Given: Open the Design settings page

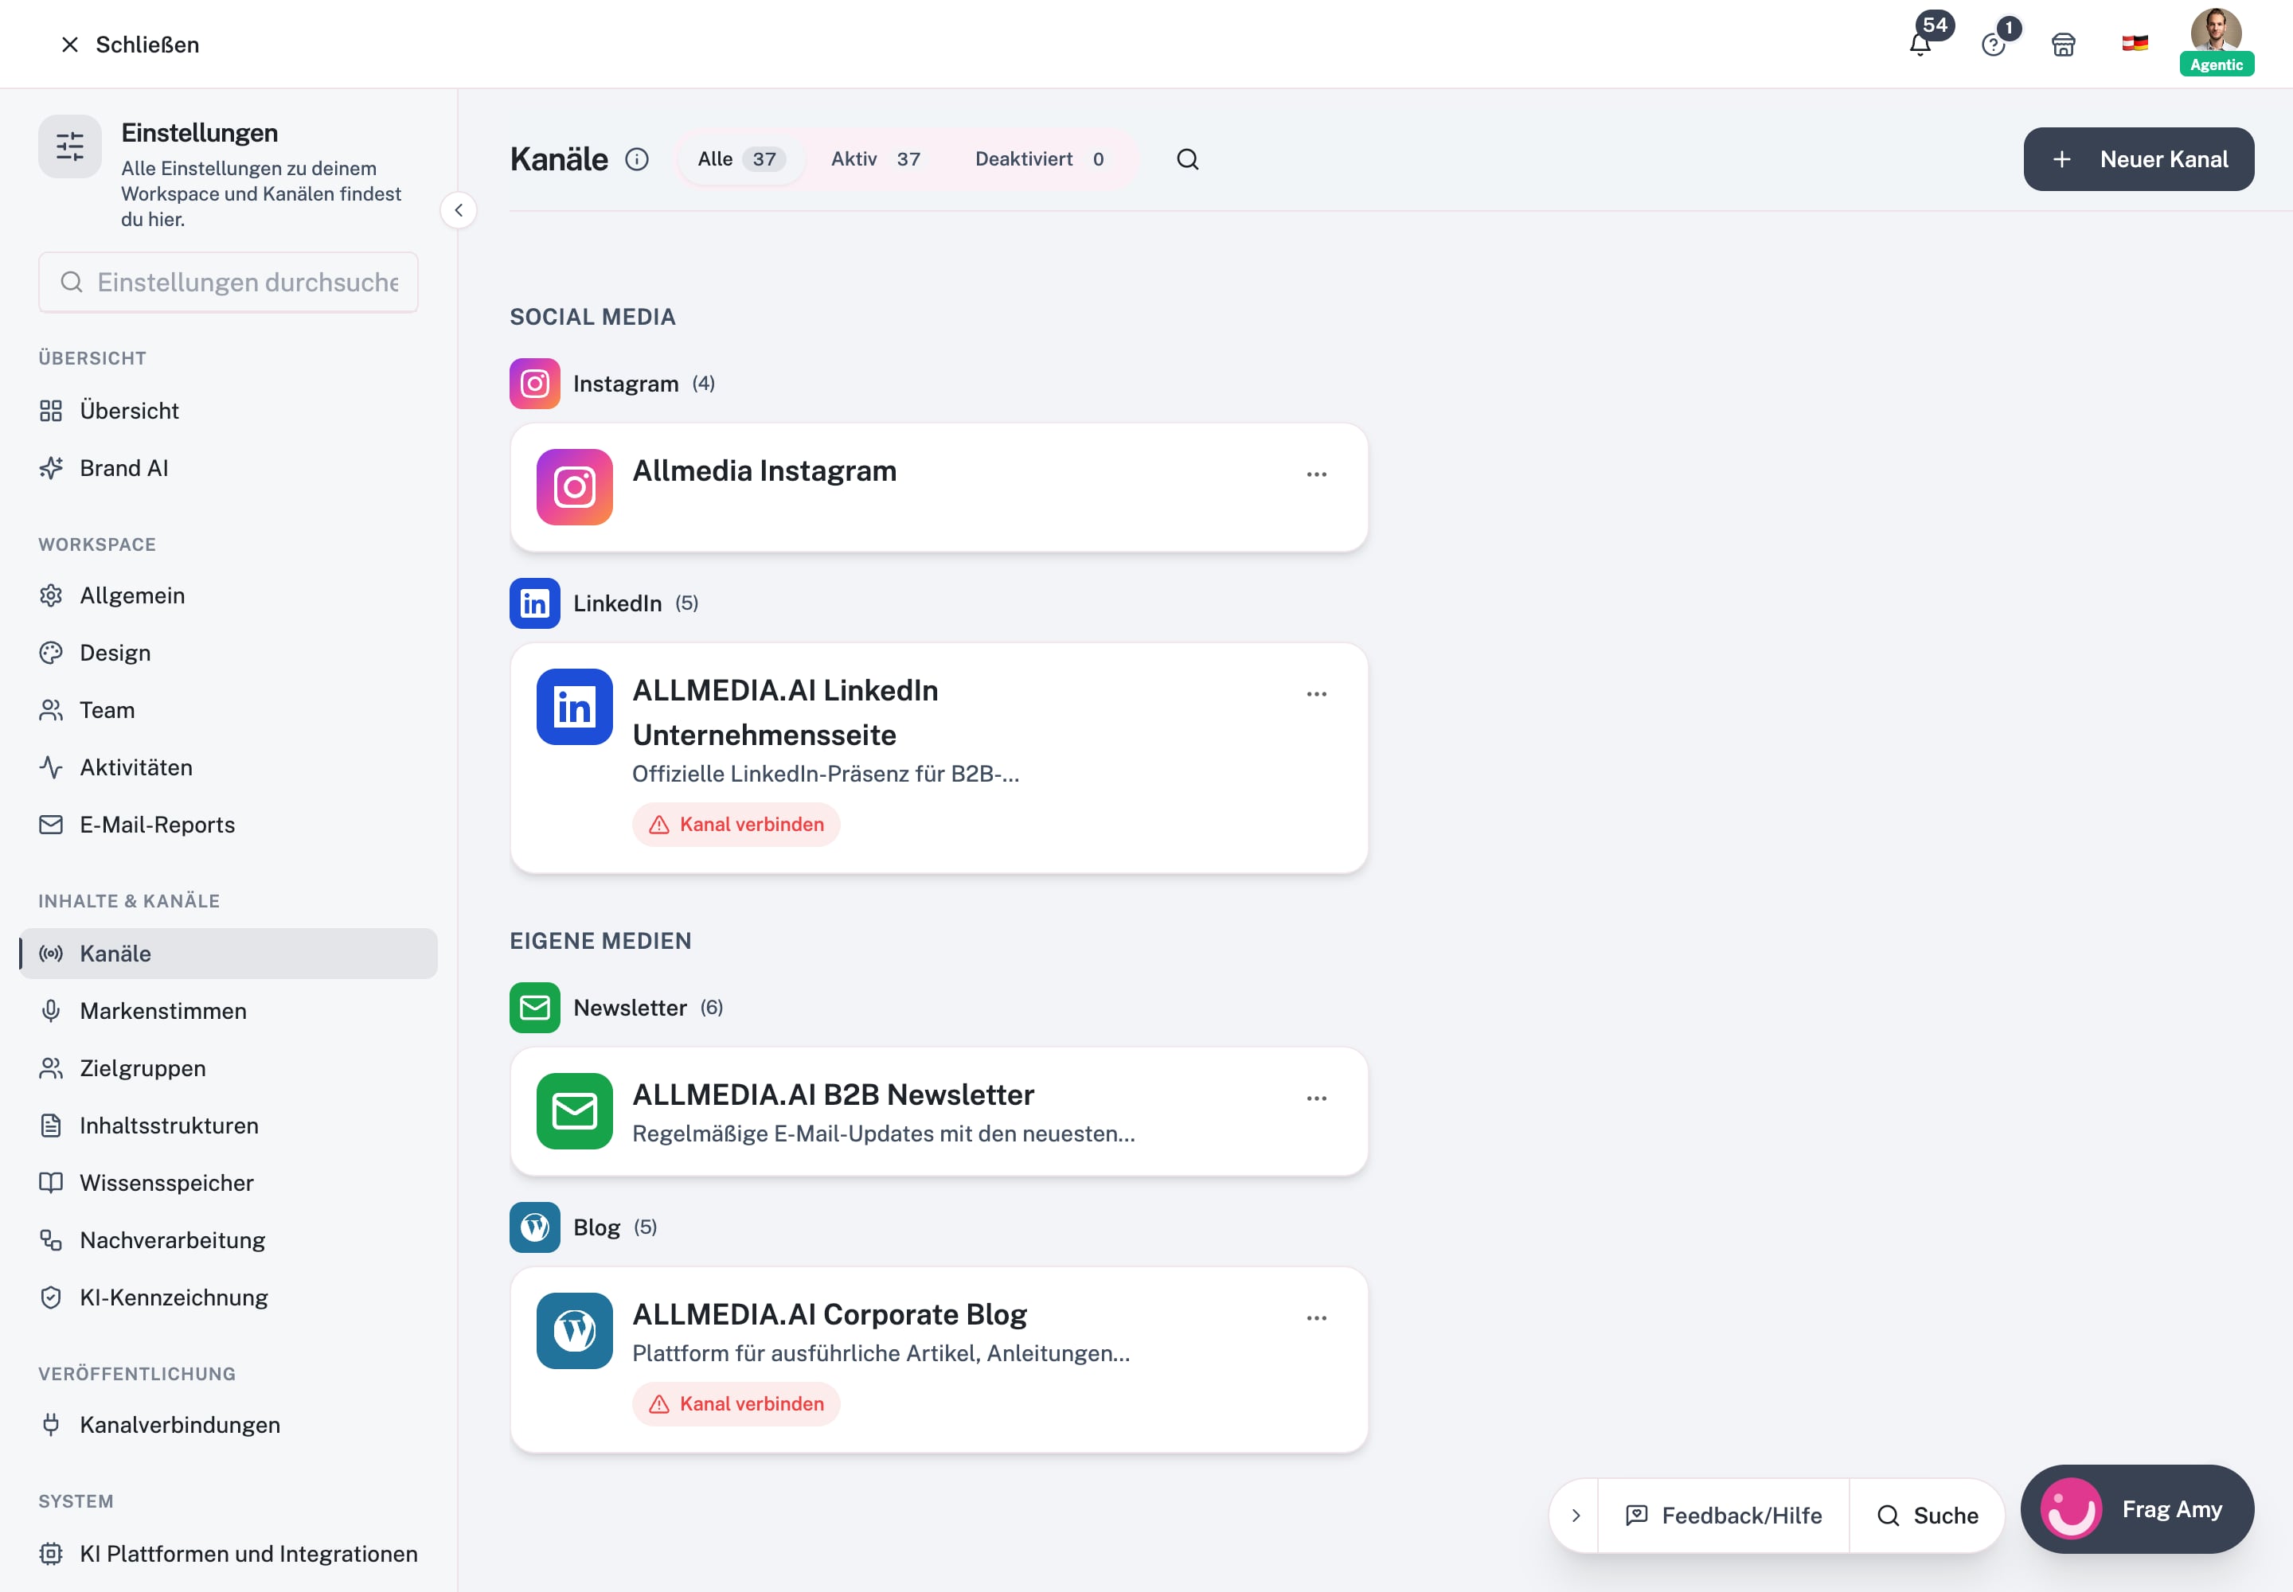Looking at the screenshot, I should pos(228,654).
